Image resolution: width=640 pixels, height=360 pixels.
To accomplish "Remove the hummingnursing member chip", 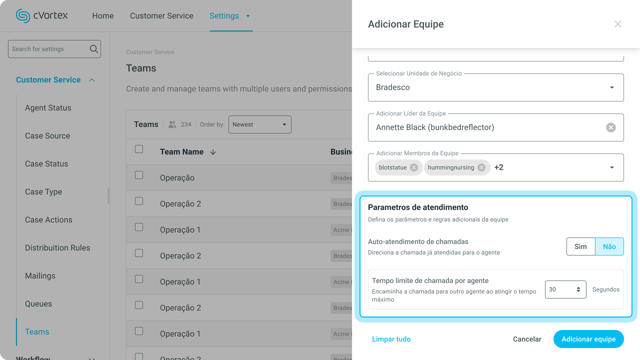I will click(481, 167).
